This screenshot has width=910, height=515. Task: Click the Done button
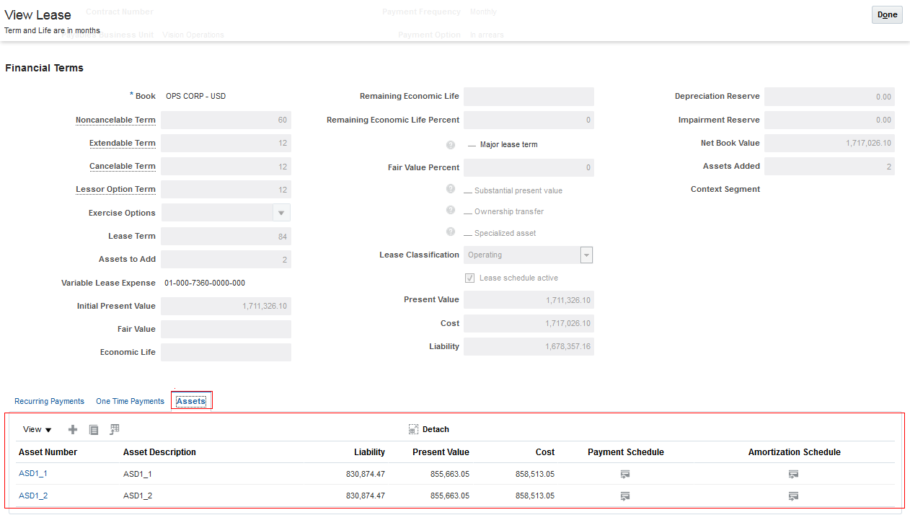click(887, 14)
